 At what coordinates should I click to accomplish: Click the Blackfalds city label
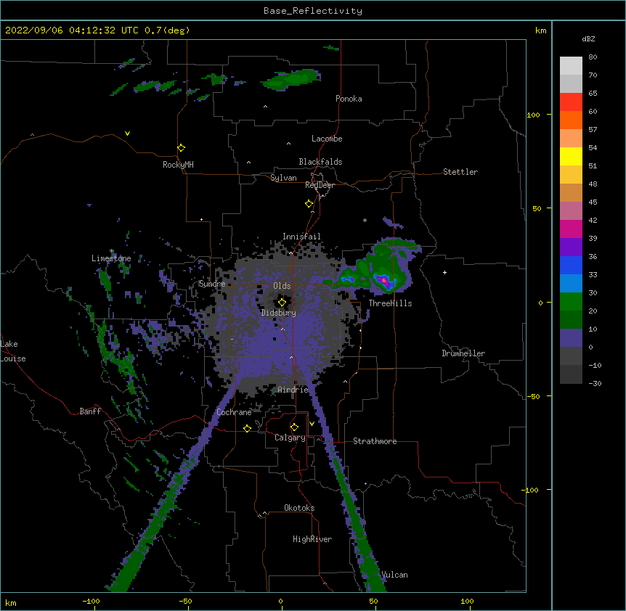320,162
